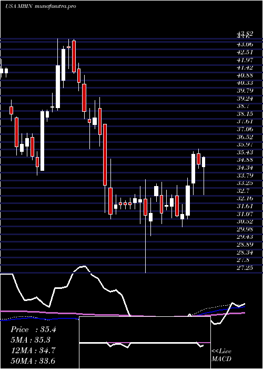Pick the 39.79 price axis value
263x369 pixels.
(245, 91)
